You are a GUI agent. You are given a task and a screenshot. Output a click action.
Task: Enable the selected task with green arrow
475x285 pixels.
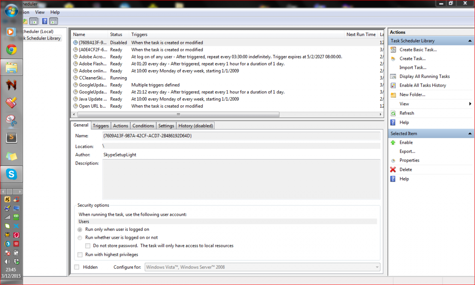393,142
